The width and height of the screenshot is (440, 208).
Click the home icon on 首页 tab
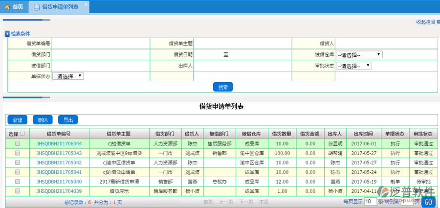pos(7,7)
